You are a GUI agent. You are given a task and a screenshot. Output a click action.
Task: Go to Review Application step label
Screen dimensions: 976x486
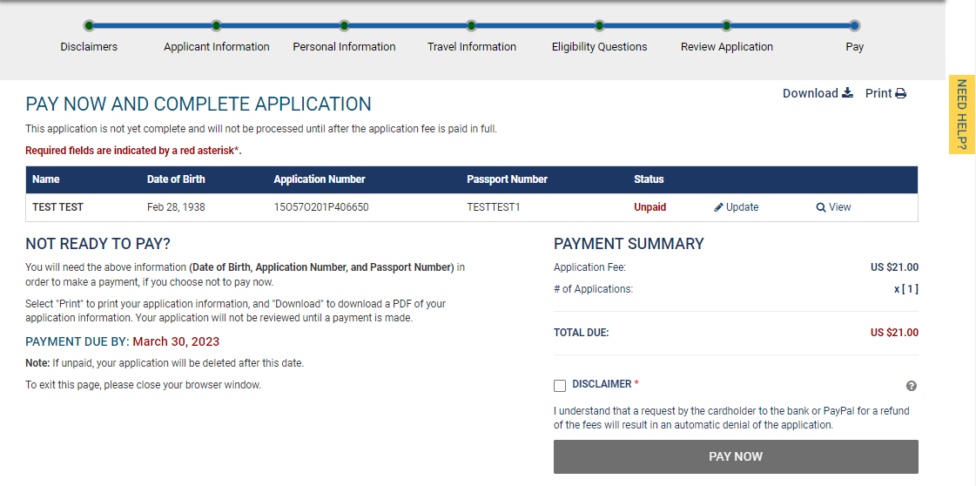pos(726,47)
